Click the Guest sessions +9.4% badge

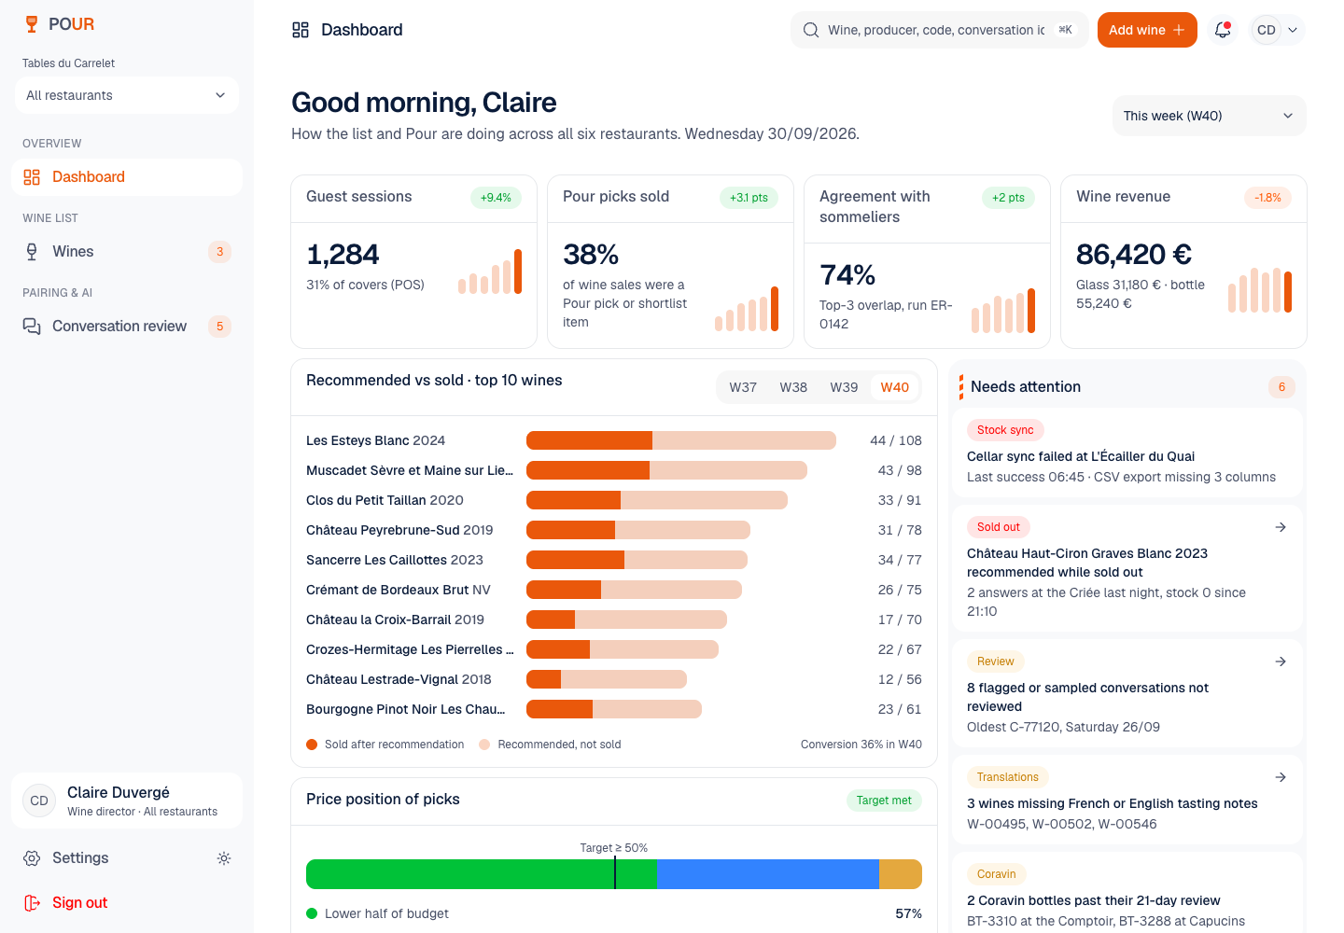point(496,198)
